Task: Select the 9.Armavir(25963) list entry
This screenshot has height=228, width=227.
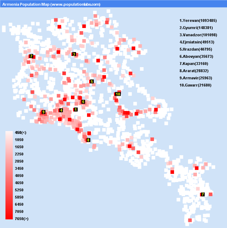Action: pyautogui.click(x=196, y=78)
